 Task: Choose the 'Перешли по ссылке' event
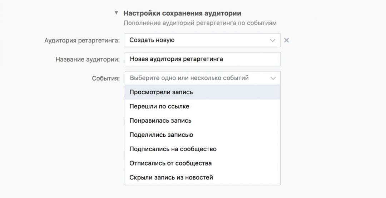pos(159,106)
